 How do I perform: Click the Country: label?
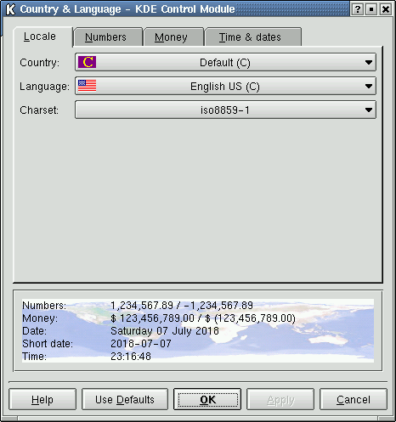coord(40,63)
